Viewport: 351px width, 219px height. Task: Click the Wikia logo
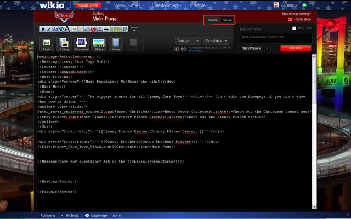pos(52,5)
